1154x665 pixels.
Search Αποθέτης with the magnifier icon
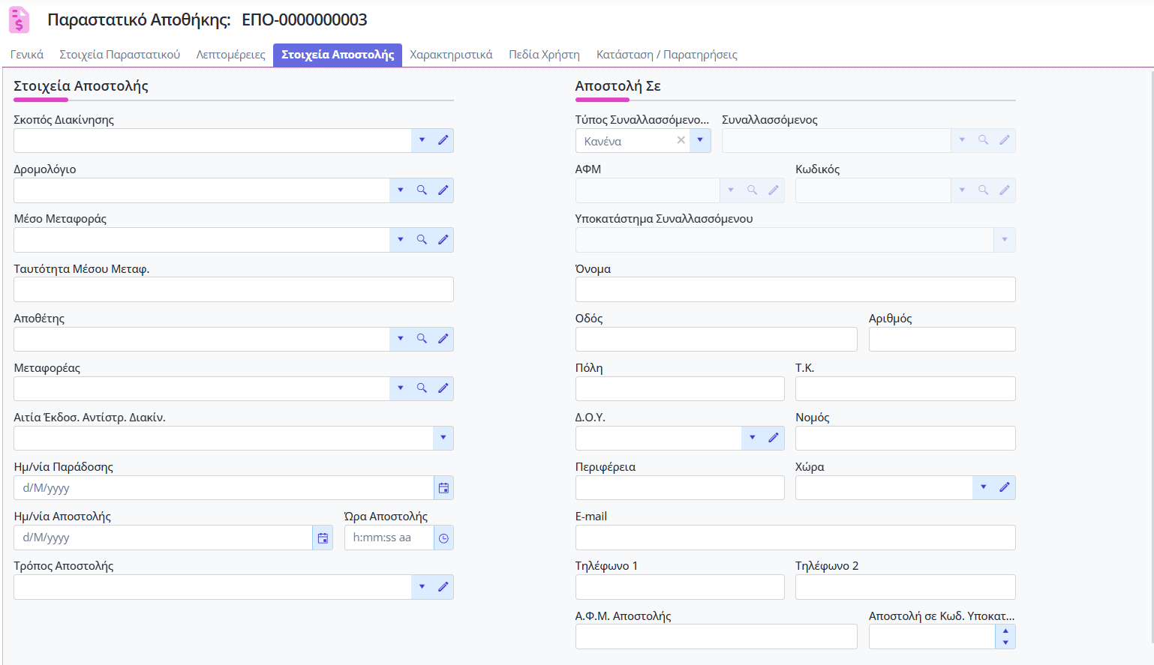pyautogui.click(x=422, y=339)
